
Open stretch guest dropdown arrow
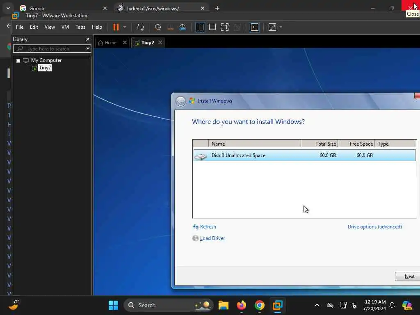click(281, 27)
